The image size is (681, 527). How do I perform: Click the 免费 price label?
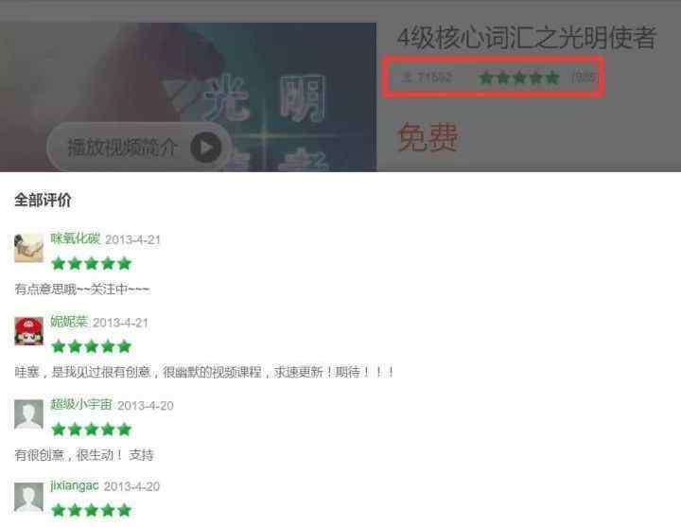428,137
